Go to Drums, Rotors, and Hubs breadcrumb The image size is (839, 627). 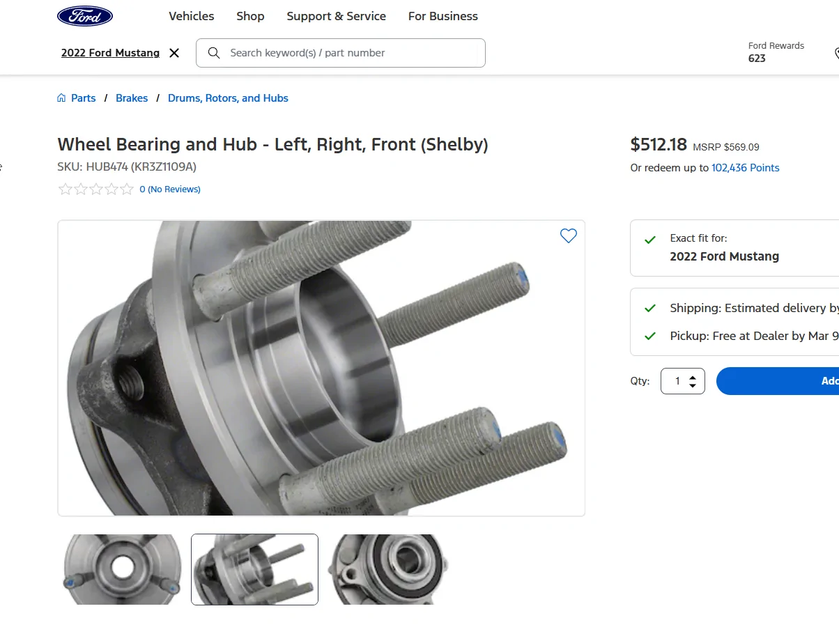(228, 98)
